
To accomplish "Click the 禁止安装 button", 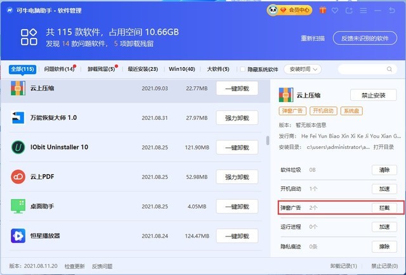I will 374,95.
